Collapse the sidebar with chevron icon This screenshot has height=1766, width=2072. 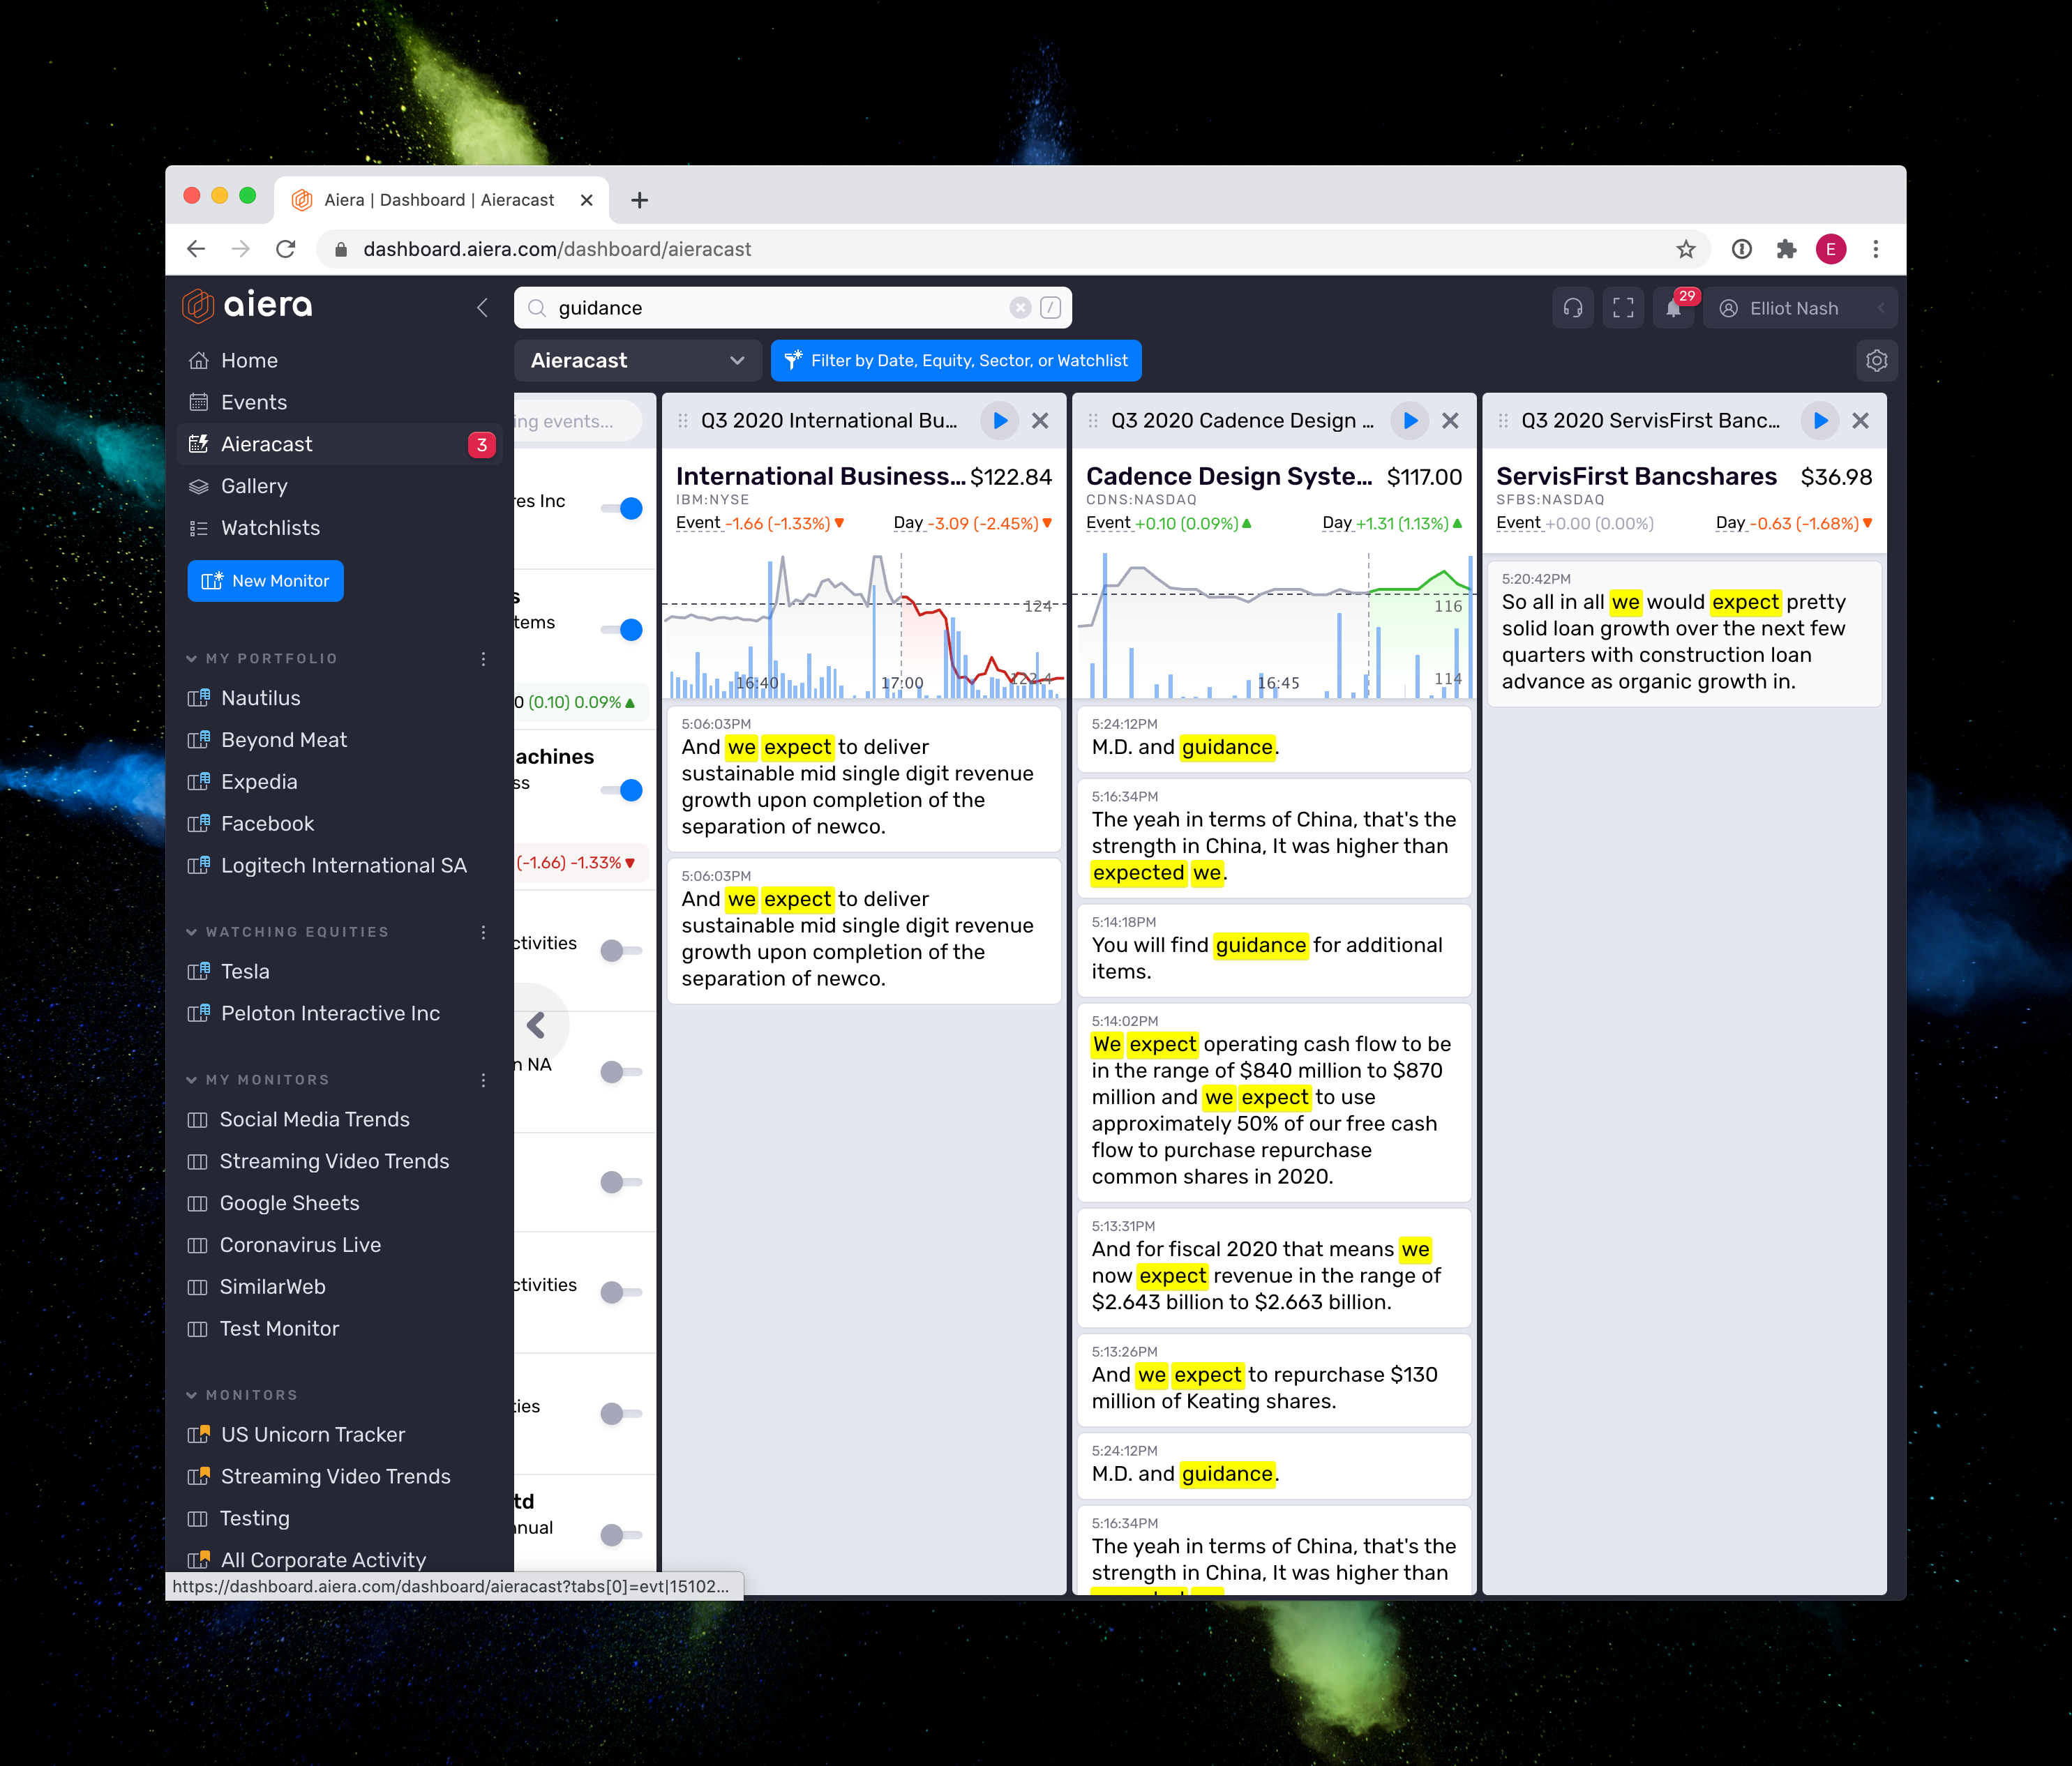click(x=483, y=307)
